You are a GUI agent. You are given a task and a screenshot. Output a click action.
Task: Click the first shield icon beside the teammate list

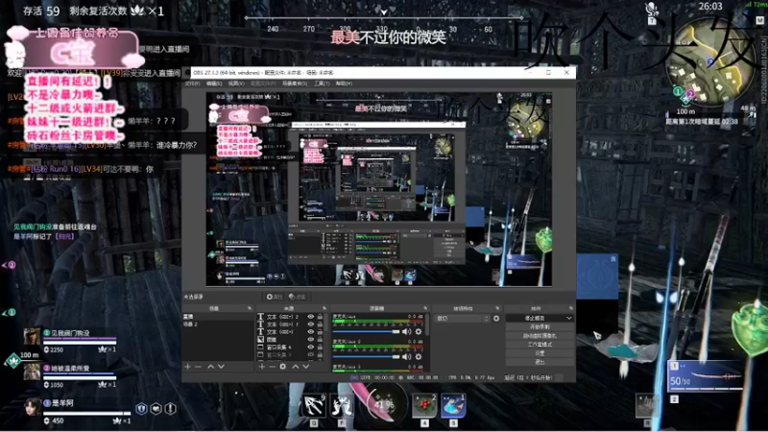coord(141,409)
